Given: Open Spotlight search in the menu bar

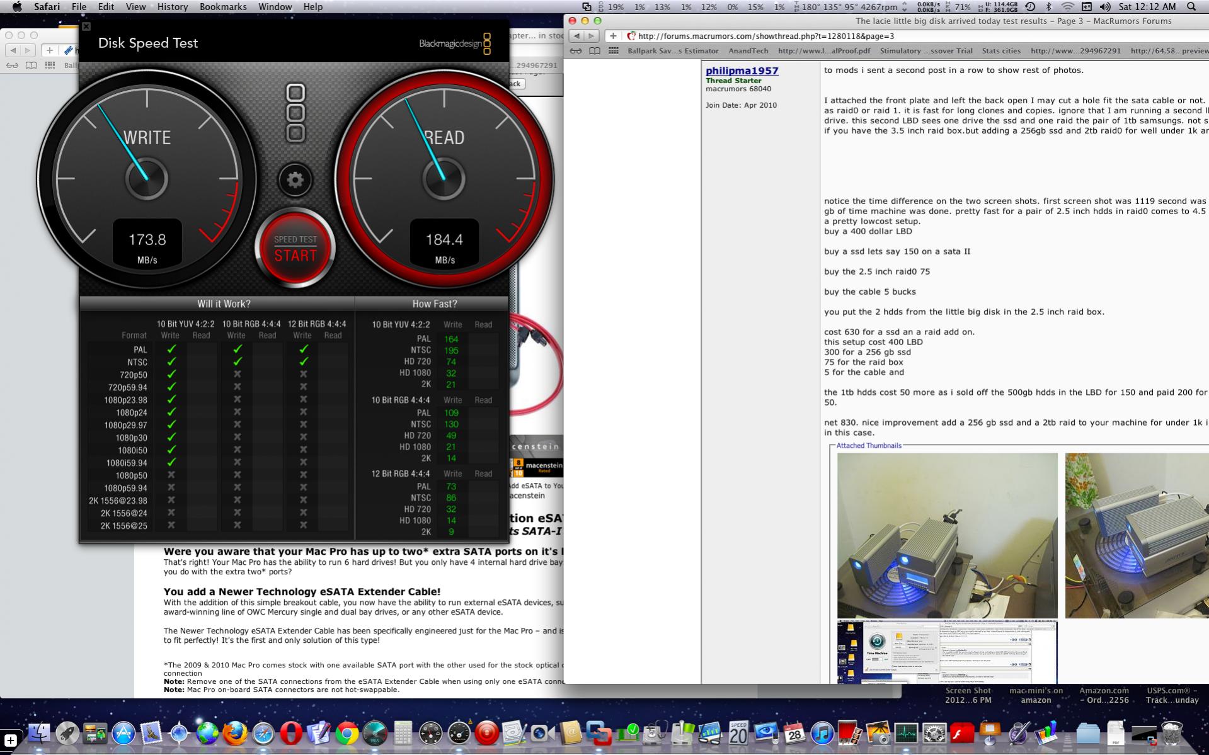Looking at the screenshot, I should (1191, 7).
